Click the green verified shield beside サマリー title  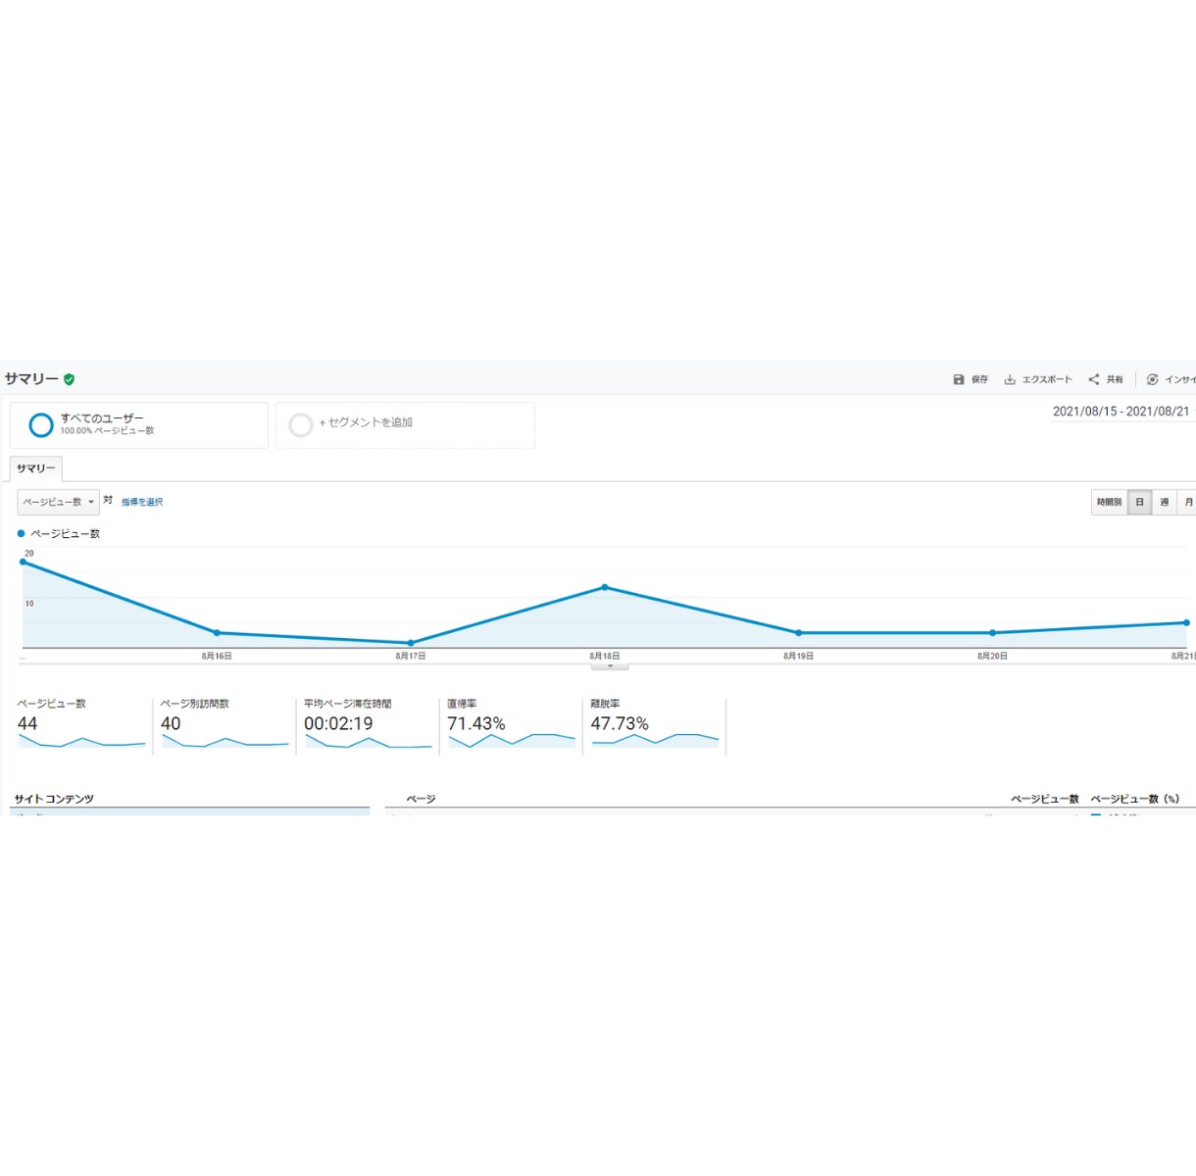[69, 379]
